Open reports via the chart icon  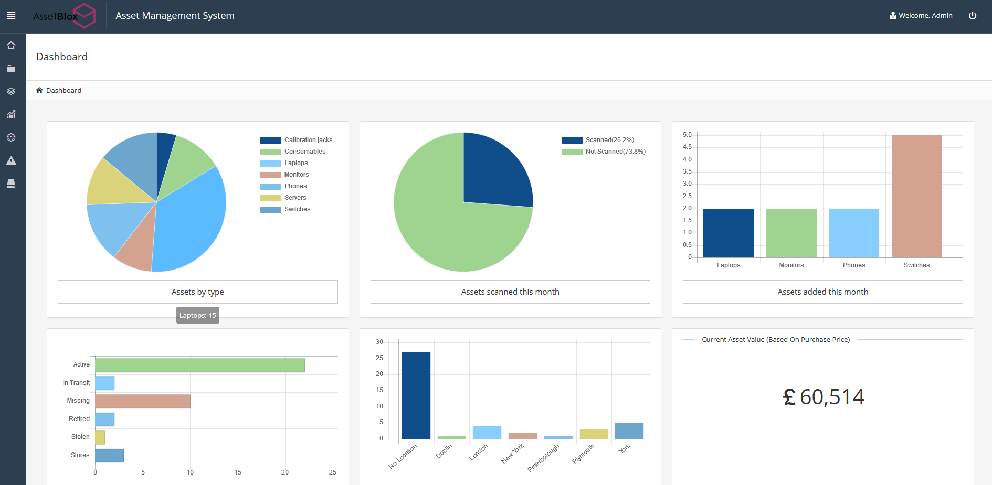coord(11,114)
